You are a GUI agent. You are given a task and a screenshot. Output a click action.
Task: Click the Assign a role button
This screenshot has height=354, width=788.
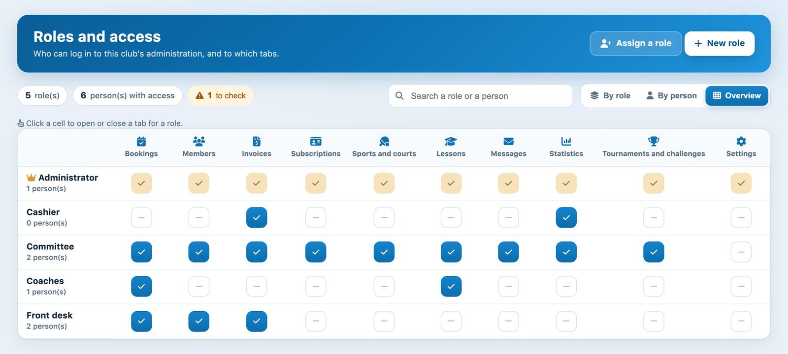coord(636,43)
